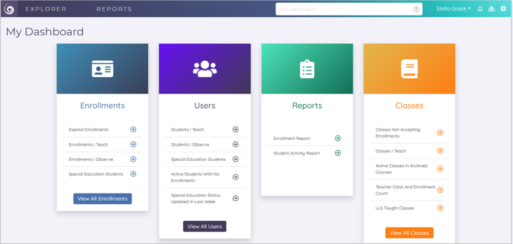Select the Expired Enrollments text
This screenshot has width=513, height=244.
tap(89, 130)
